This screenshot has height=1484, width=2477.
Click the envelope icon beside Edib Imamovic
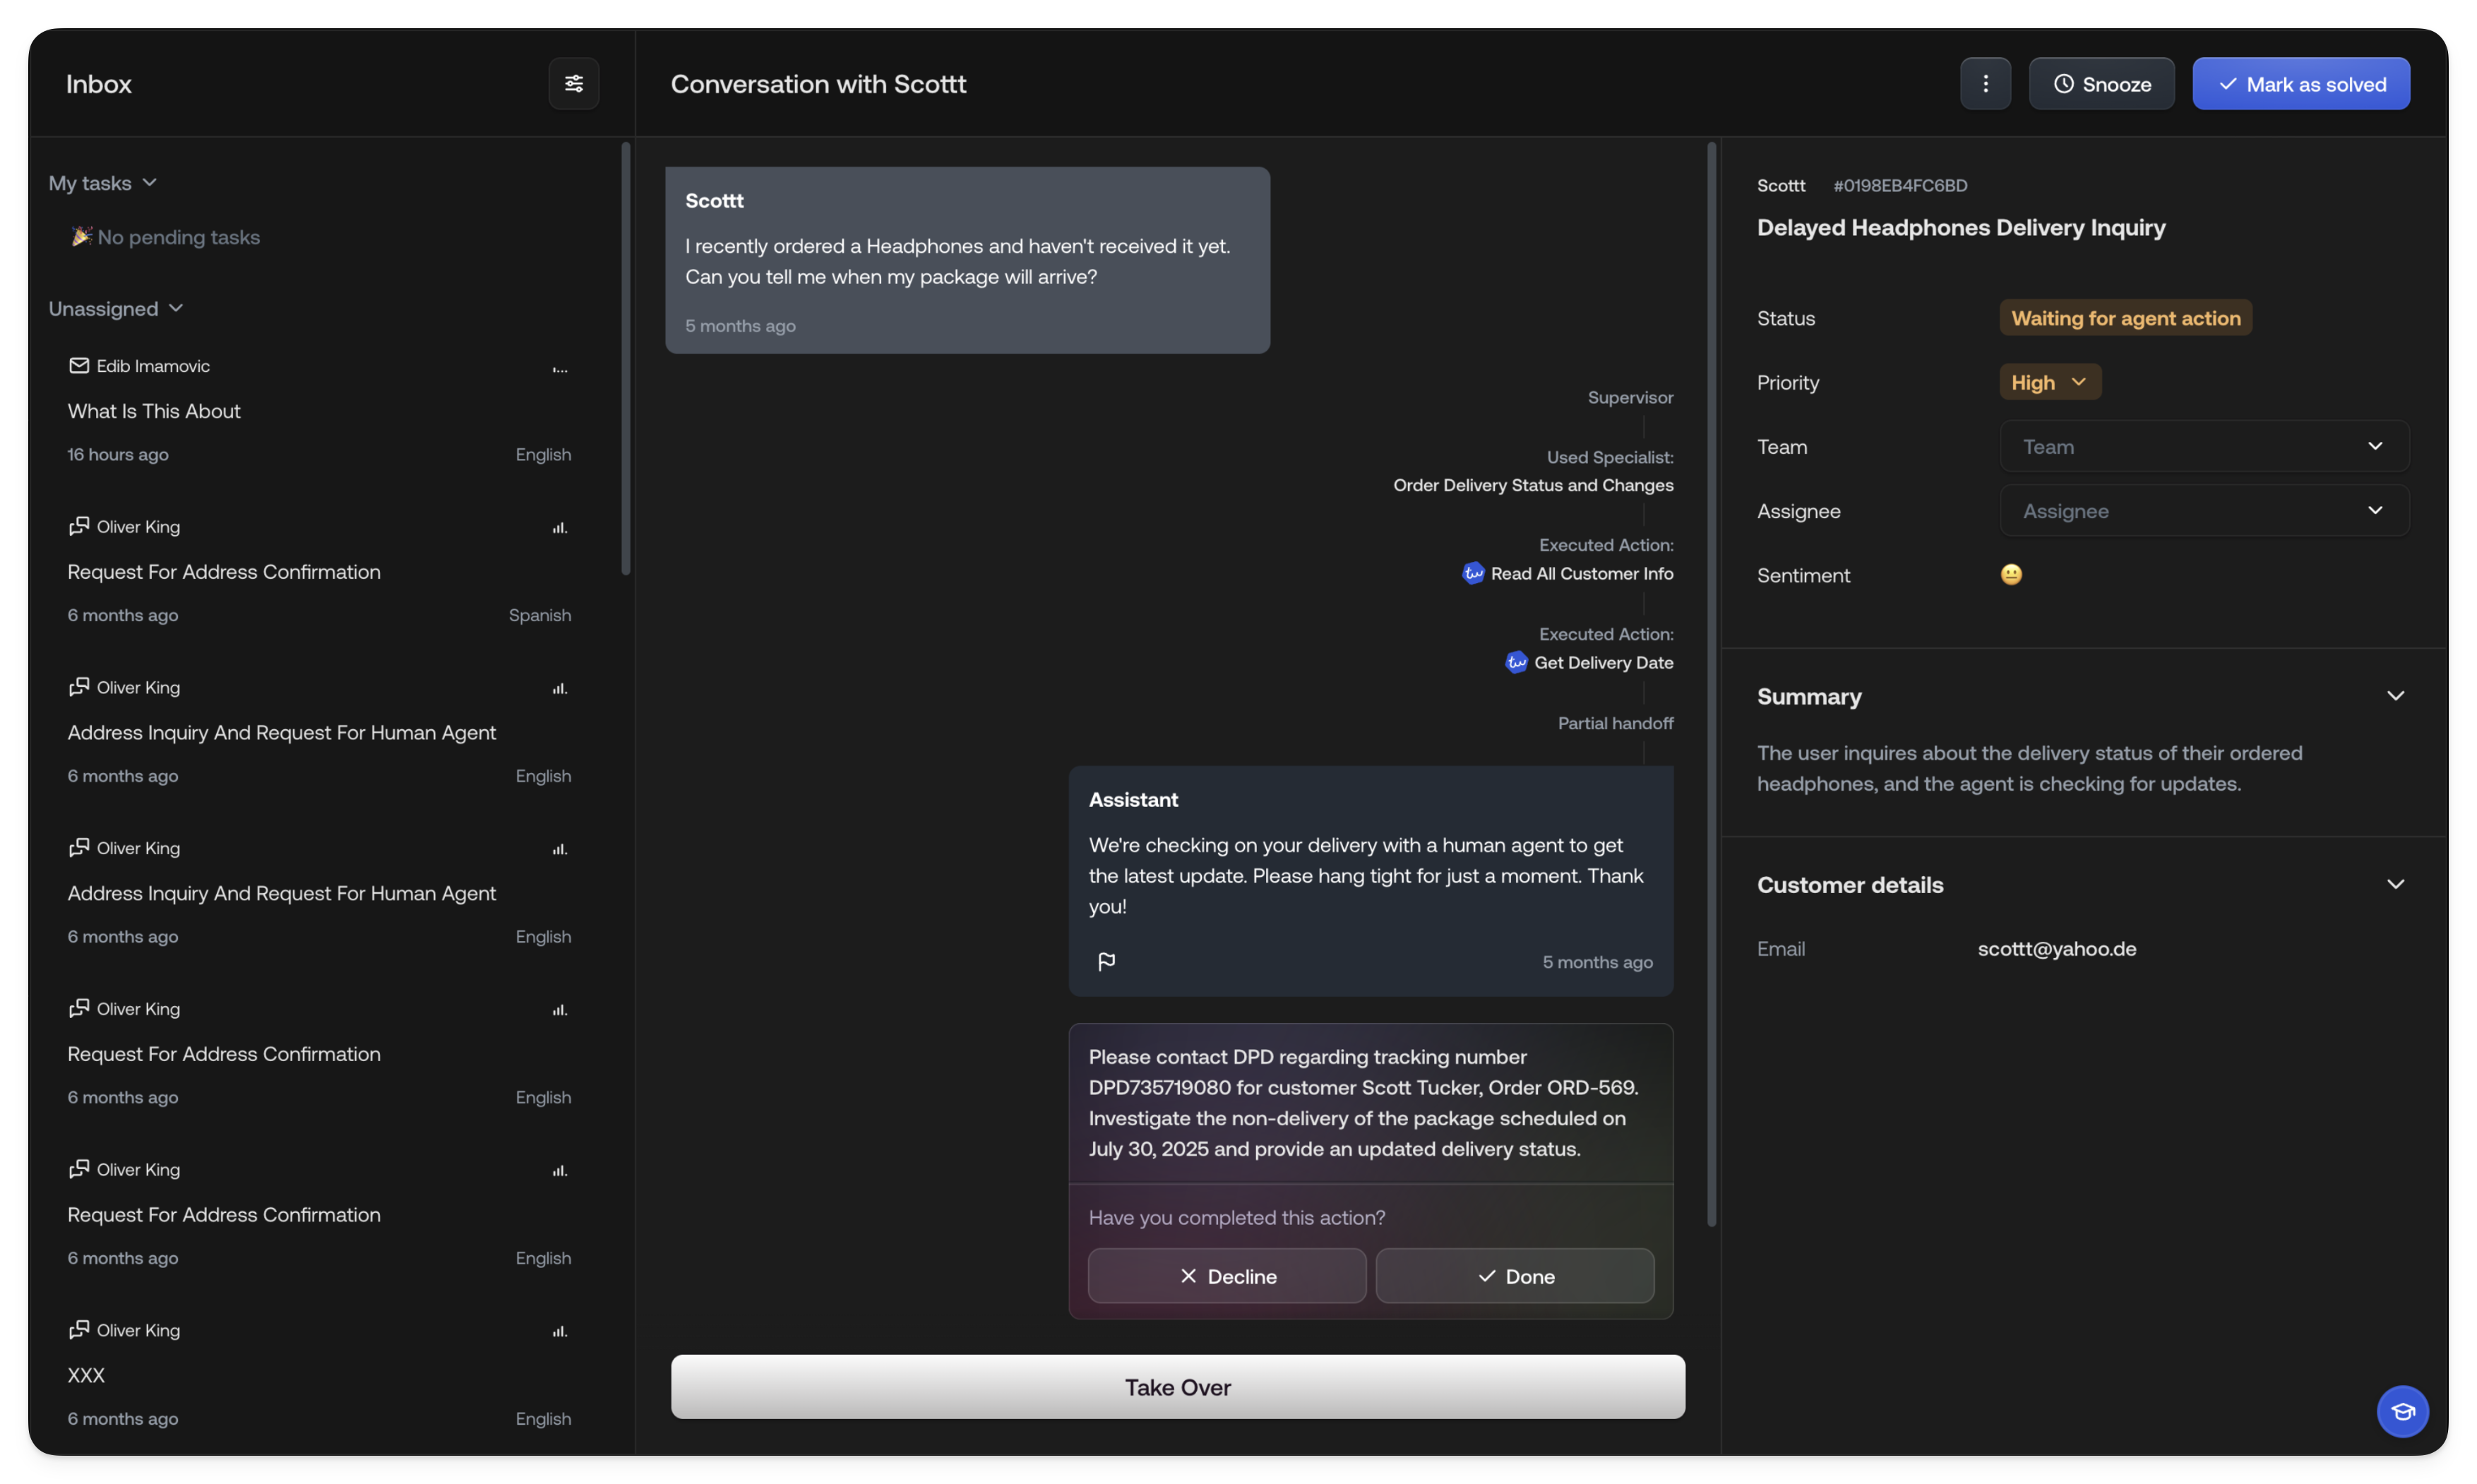tap(79, 365)
